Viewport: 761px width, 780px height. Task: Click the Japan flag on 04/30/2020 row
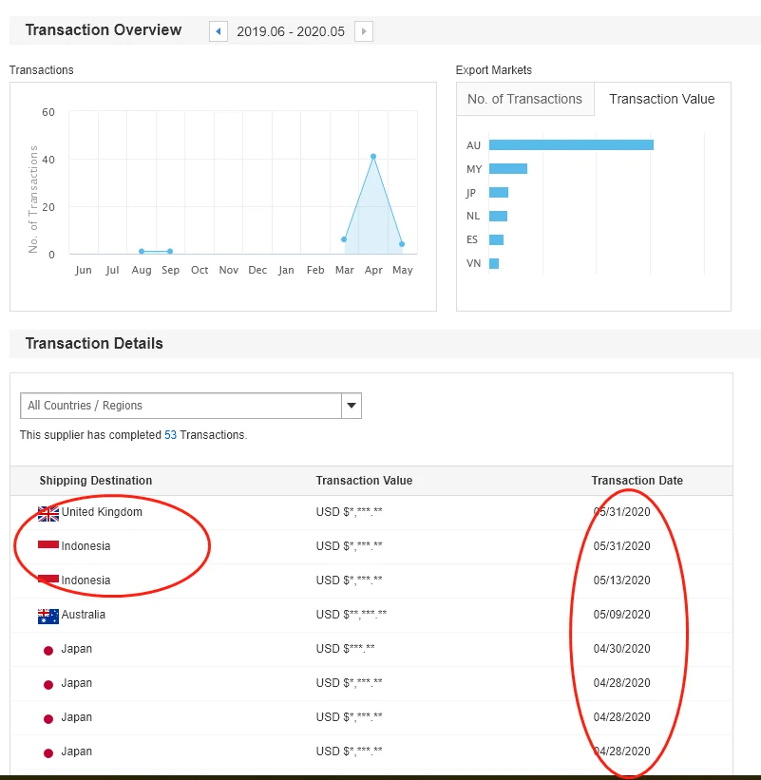coord(48,650)
